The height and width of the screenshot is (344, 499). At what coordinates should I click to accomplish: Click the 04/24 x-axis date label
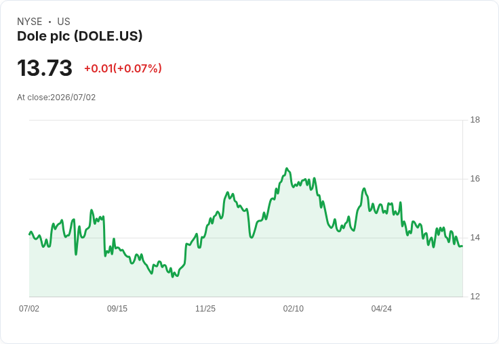point(381,309)
